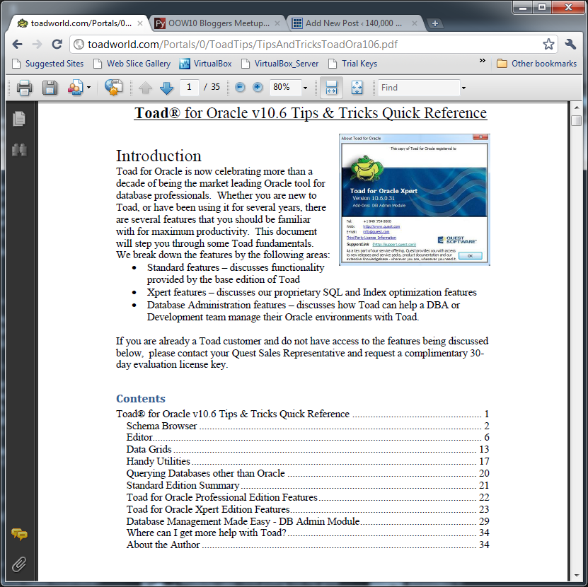Open the Chrome wrench menu

tap(570, 45)
